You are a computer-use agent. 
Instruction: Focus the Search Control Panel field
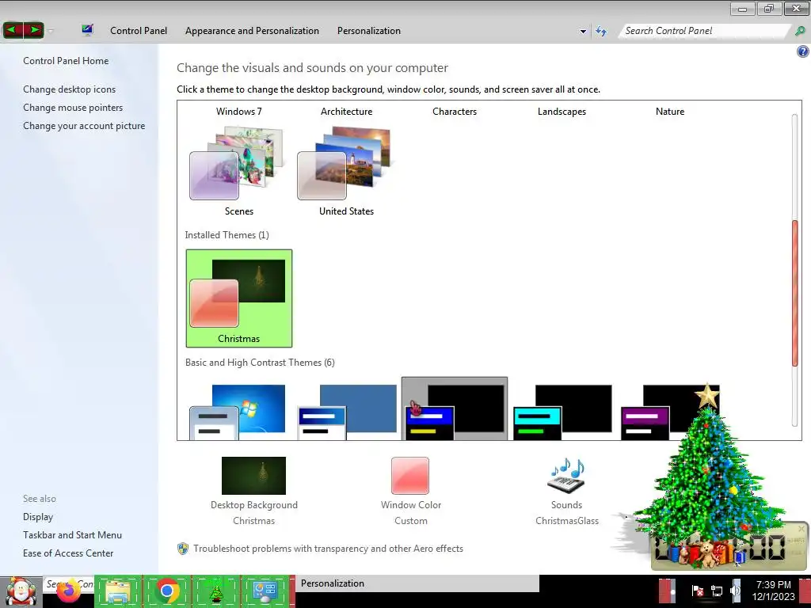(x=703, y=31)
